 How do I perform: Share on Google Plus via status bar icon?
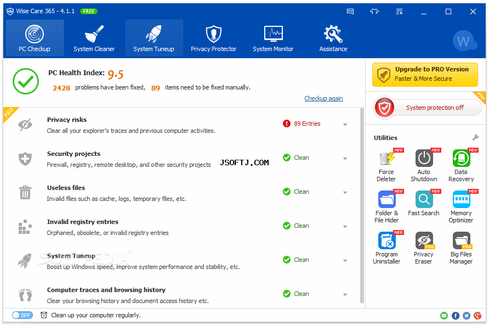point(477,316)
